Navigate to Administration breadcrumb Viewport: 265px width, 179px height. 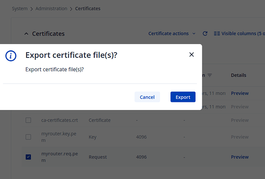51,8
